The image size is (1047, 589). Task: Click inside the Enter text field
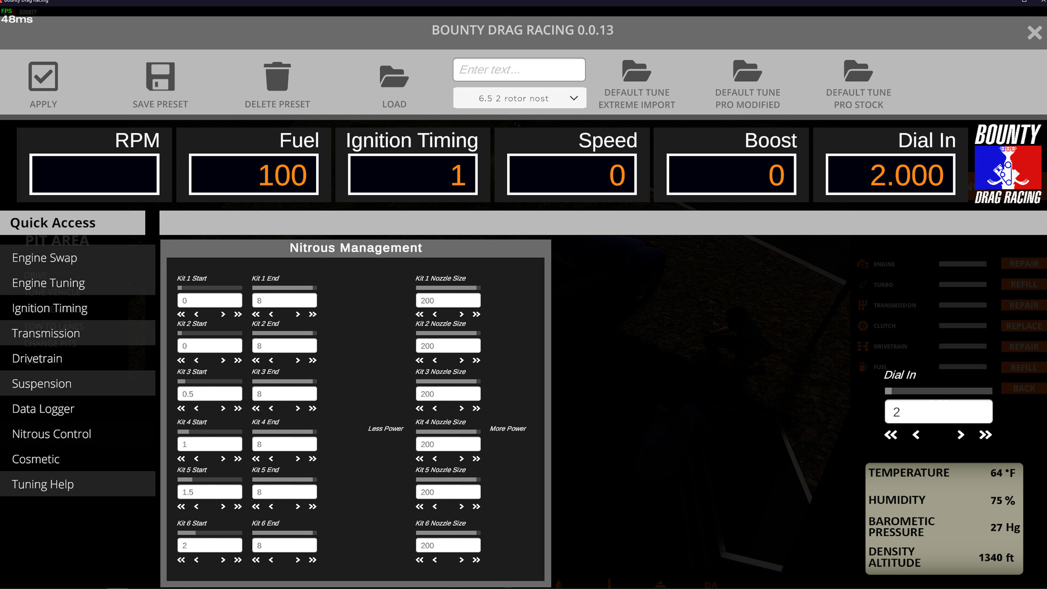(519, 69)
